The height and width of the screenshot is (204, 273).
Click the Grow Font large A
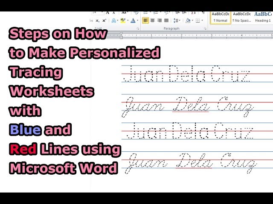(x=107, y=13)
